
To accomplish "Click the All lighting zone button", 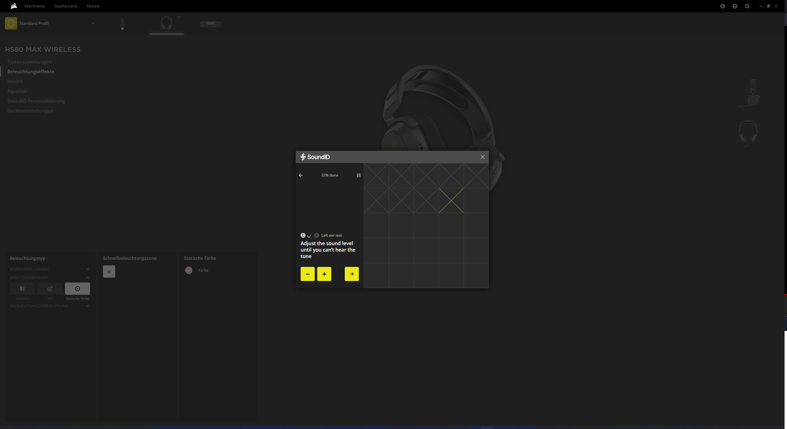I will click(x=109, y=271).
